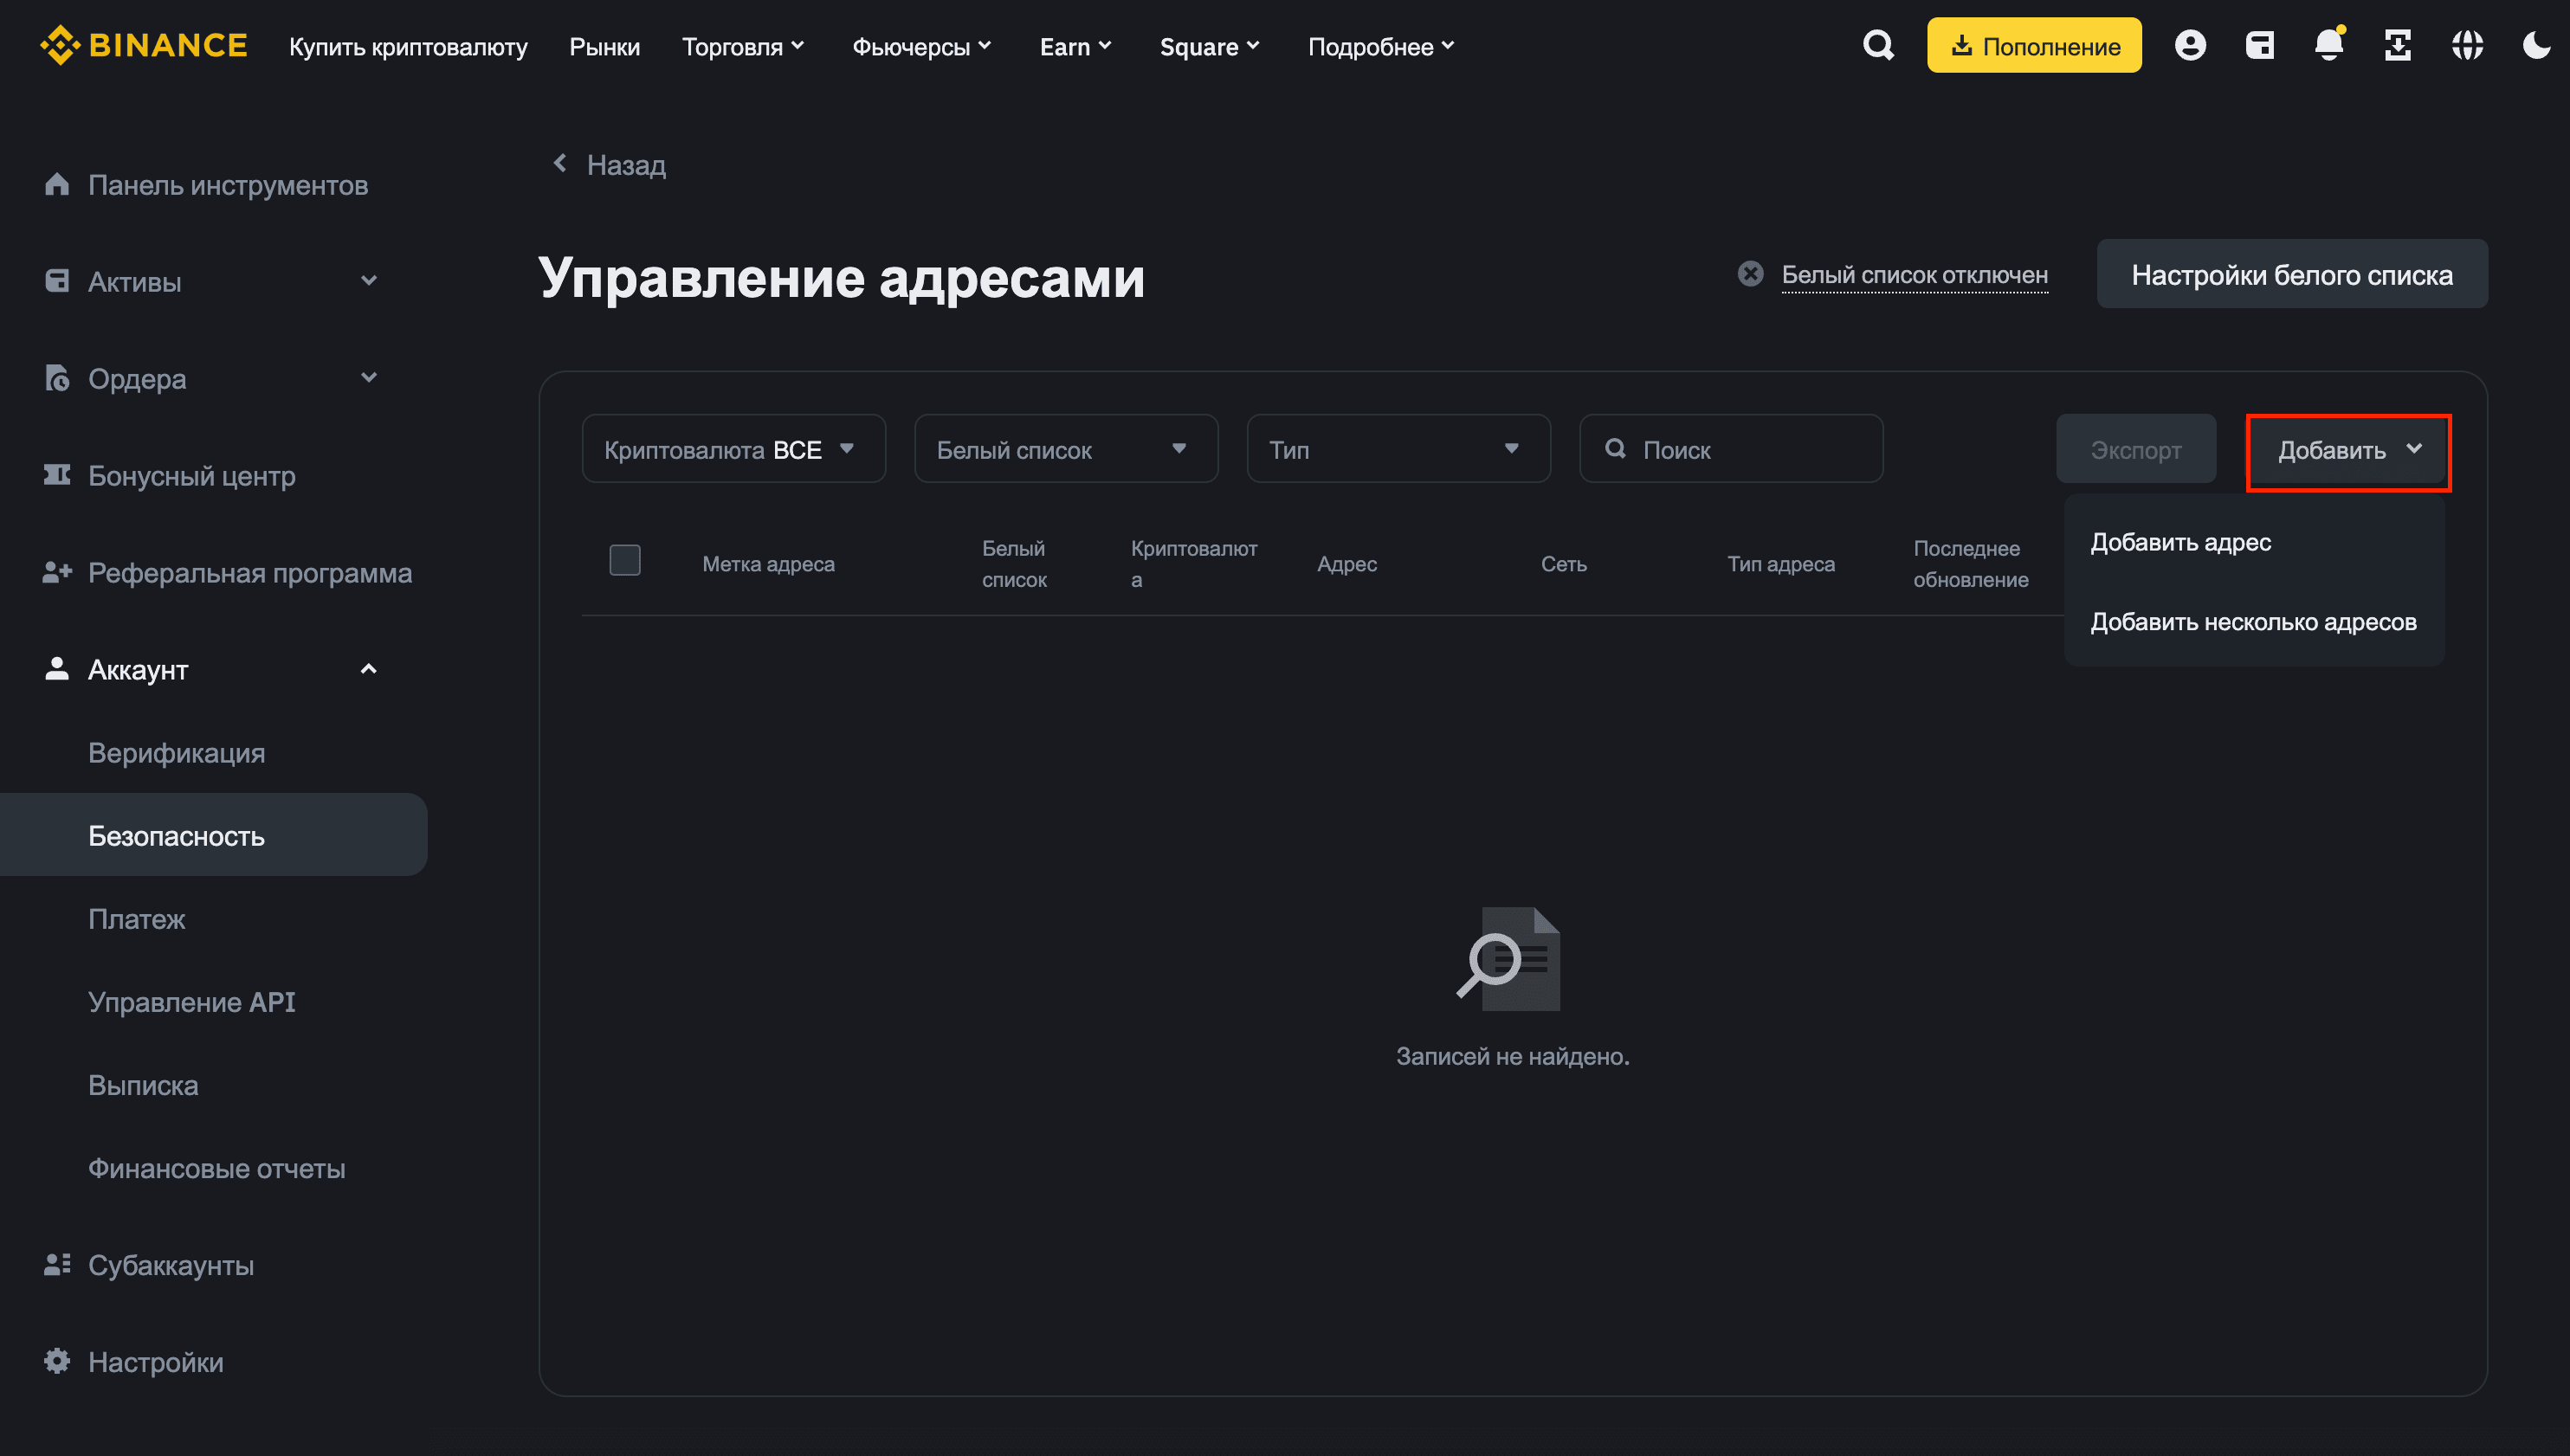
Task: Open the wallet icon in header
Action: tap(2259, 46)
